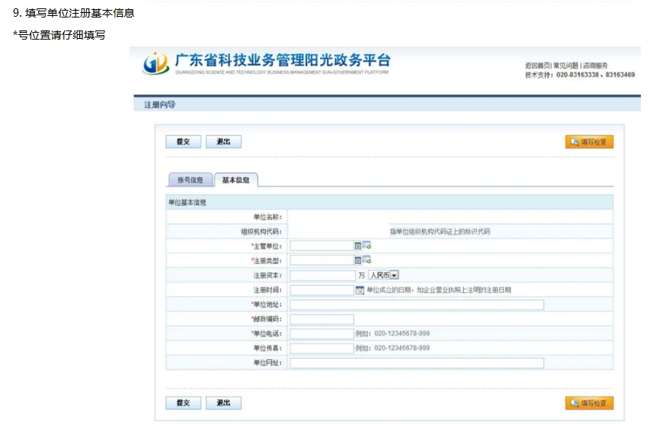Image resolution: width=650 pixels, height=424 pixels.
Task: Focus the 单位地址 input field
Action: point(417,304)
